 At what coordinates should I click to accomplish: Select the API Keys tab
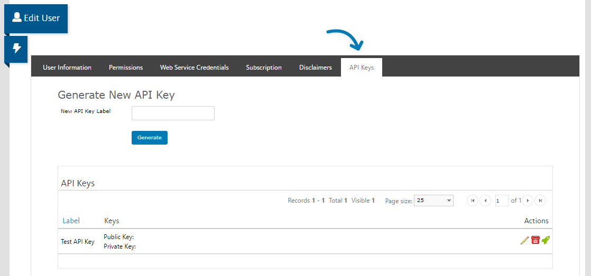tap(362, 68)
